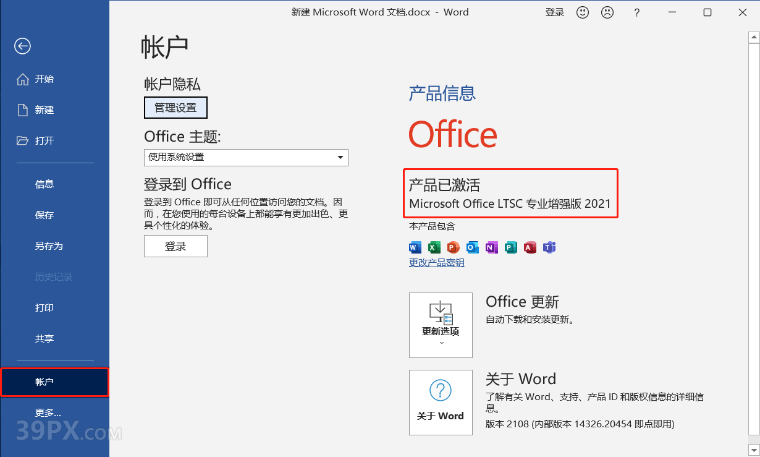Click the OneNote app icon under 本产品包含
Screen dimensions: 760x457
click(x=492, y=247)
